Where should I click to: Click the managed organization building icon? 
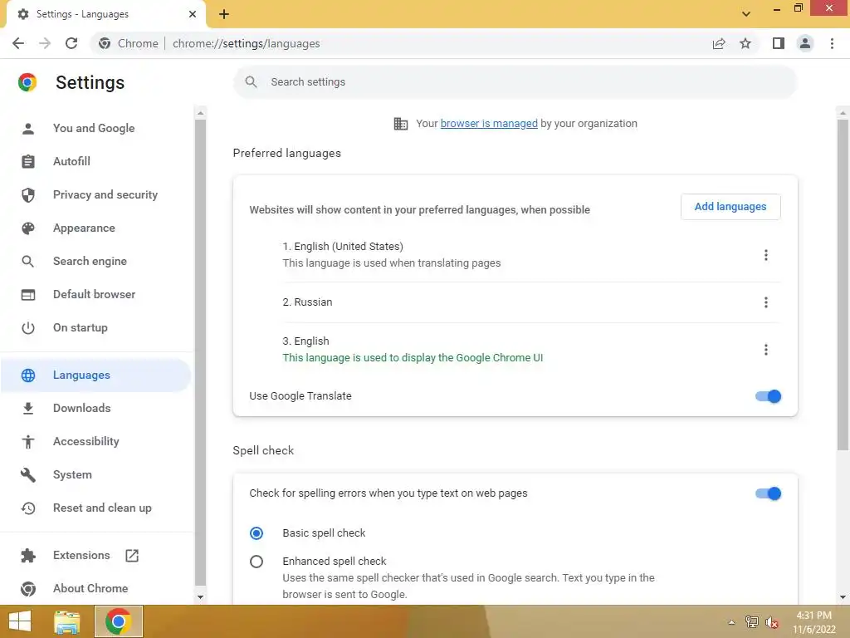pos(401,124)
